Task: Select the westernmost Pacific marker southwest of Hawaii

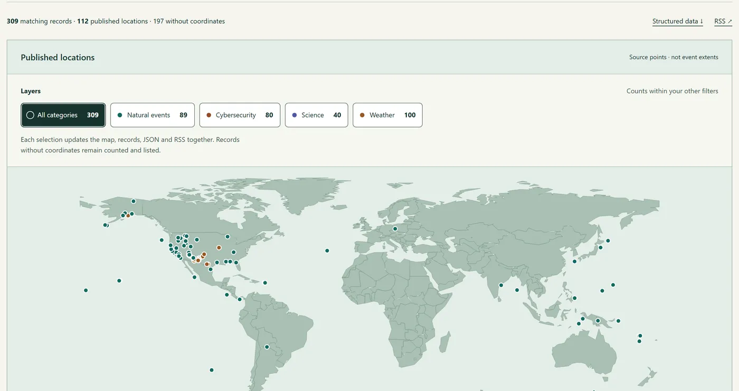Action: coord(86,290)
